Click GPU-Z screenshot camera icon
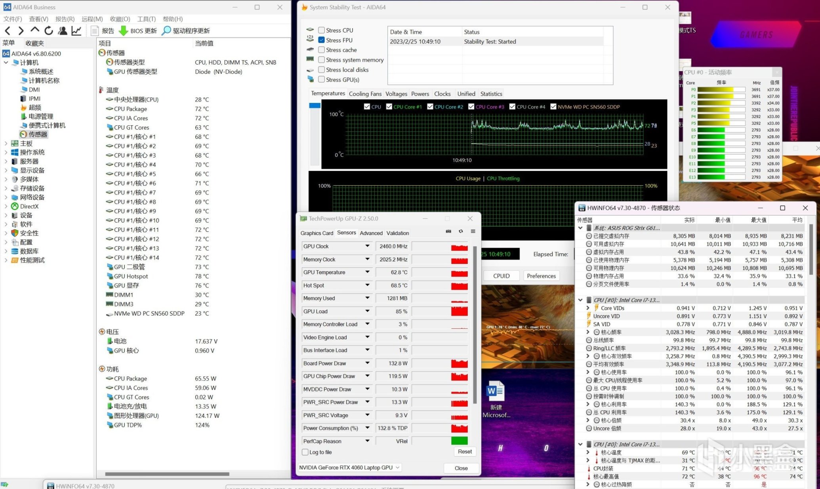 point(448,231)
